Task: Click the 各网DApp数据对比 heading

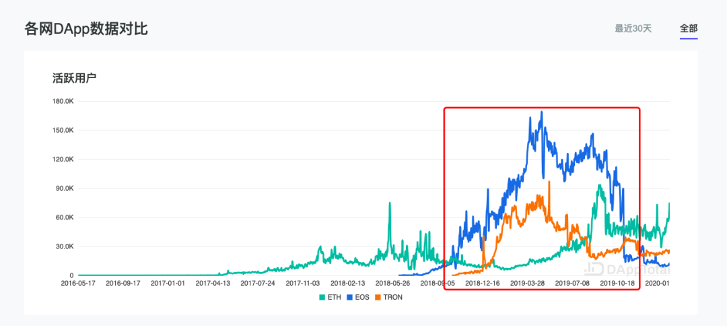Action: [85, 29]
